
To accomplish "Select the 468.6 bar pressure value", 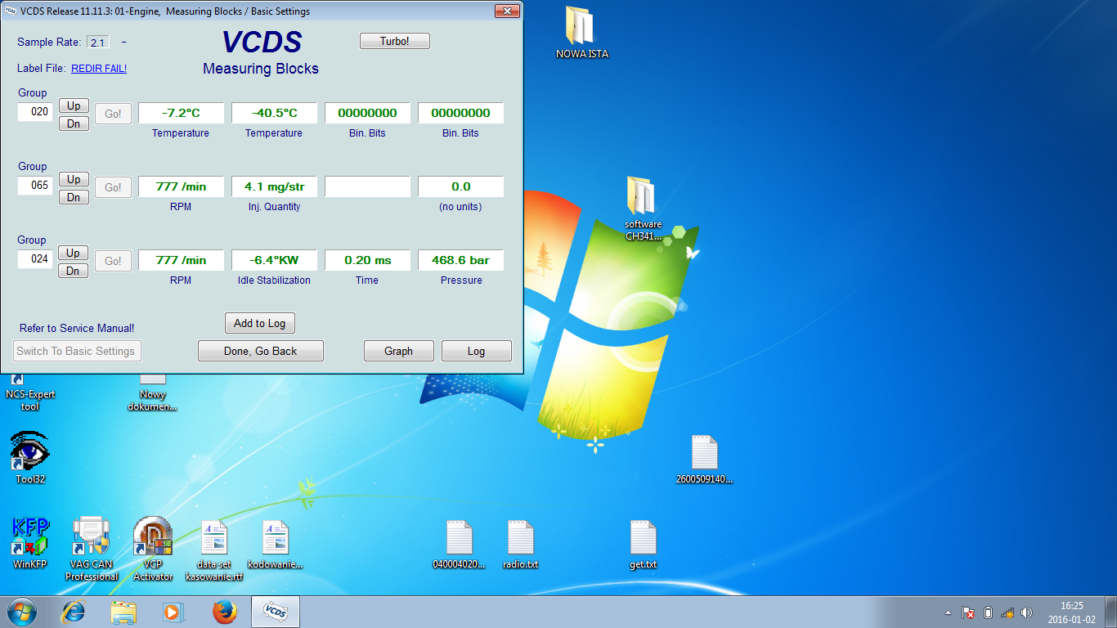I will 460,260.
